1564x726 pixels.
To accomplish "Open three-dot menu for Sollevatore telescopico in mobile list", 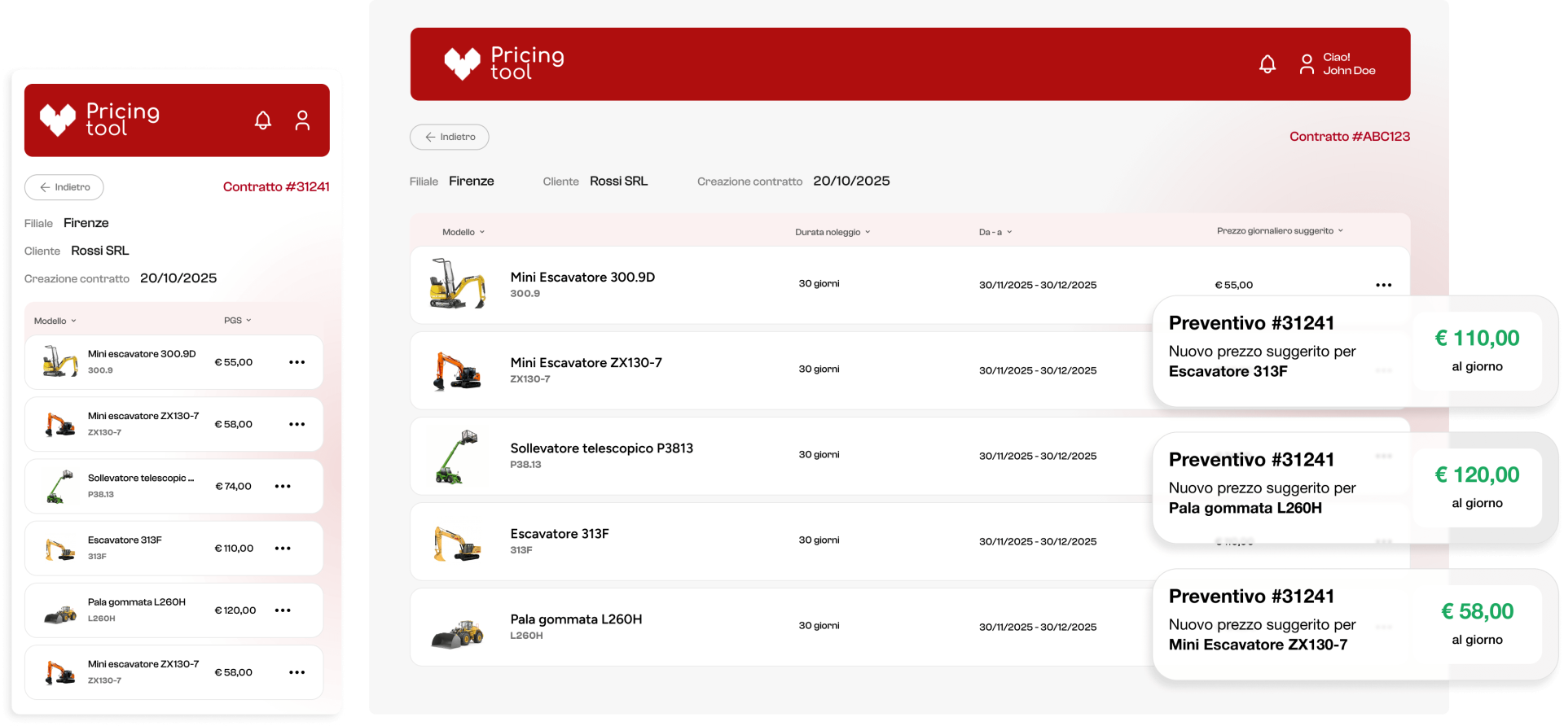I will coord(283,487).
